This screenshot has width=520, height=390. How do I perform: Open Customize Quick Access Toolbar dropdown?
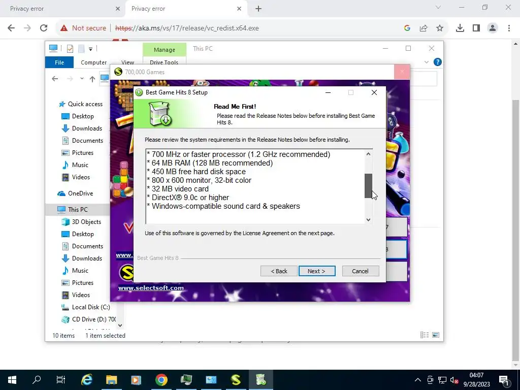[90, 49]
